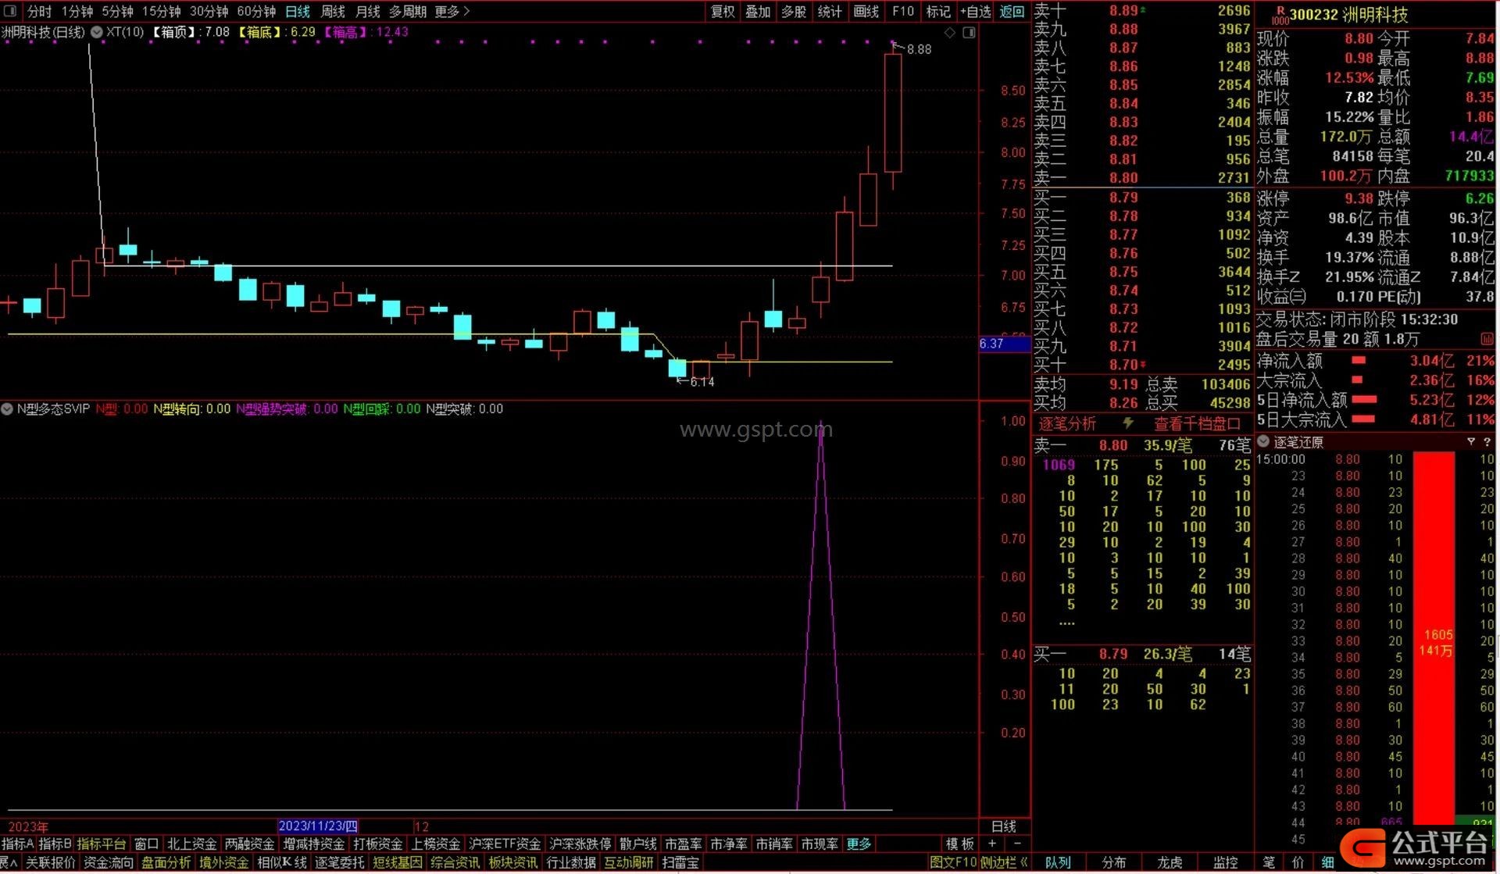Open the 逐笔委托 tab
The width and height of the screenshot is (1500, 874).
(340, 863)
